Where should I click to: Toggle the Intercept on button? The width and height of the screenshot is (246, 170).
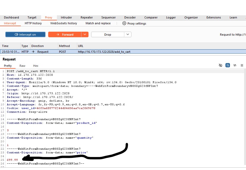[25, 34]
